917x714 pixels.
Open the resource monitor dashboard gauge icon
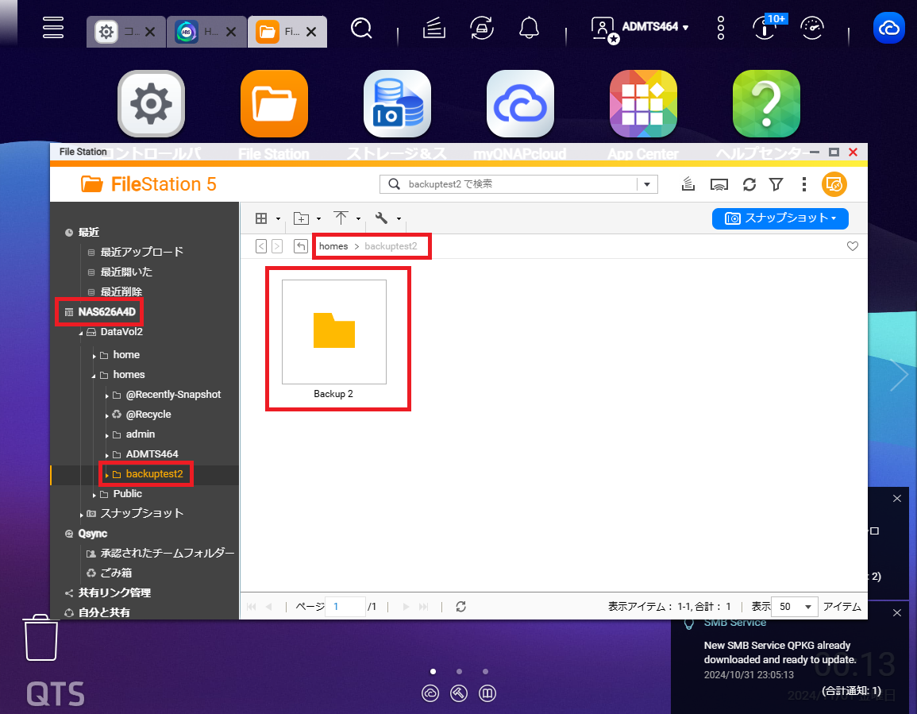[812, 28]
